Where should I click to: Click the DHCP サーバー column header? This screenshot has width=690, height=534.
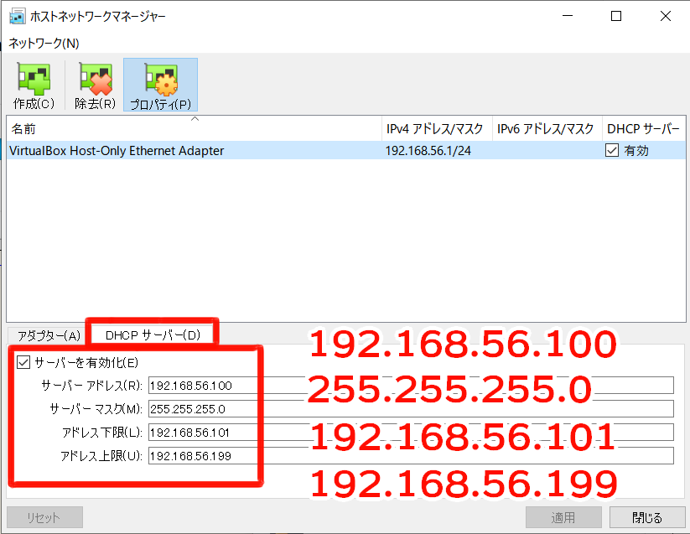click(x=644, y=129)
